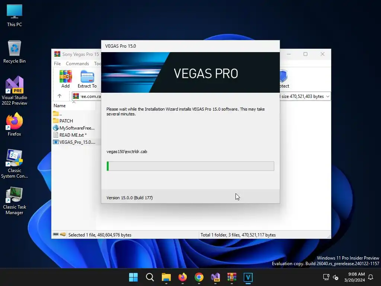
Task: Open This PC desktop icon
Action: click(x=15, y=16)
